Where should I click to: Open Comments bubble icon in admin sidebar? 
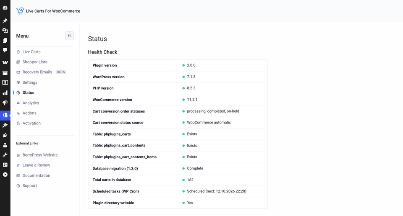click(5, 50)
